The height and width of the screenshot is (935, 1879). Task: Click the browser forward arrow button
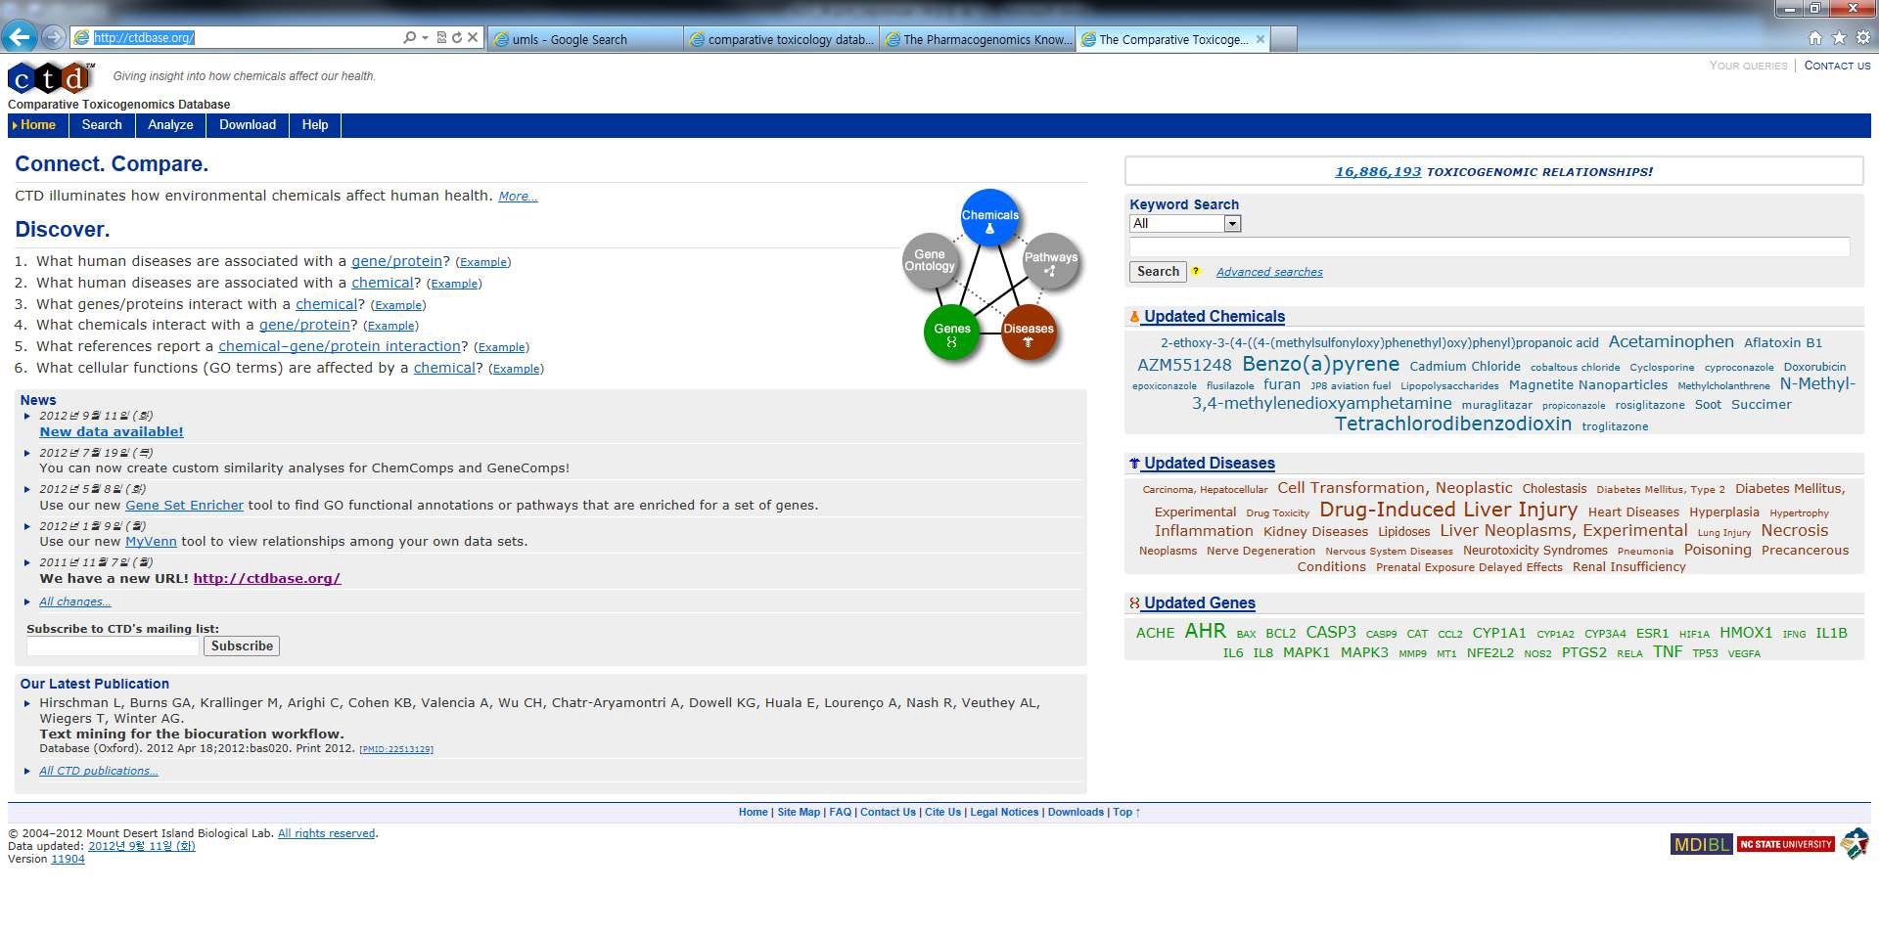54,37
